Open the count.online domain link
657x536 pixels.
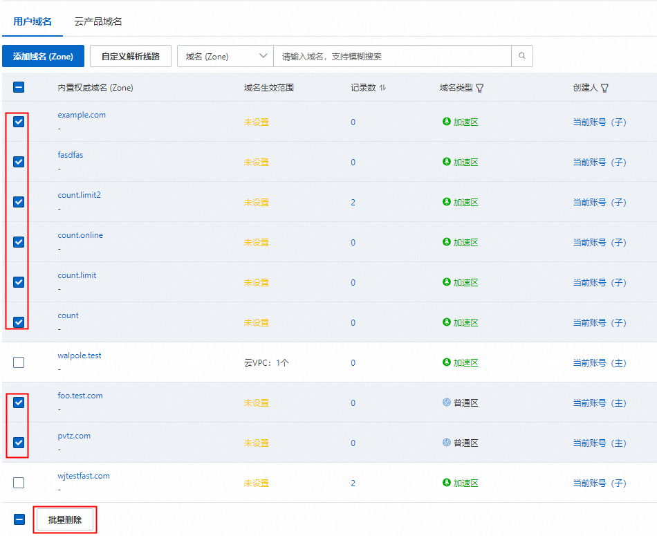click(80, 235)
